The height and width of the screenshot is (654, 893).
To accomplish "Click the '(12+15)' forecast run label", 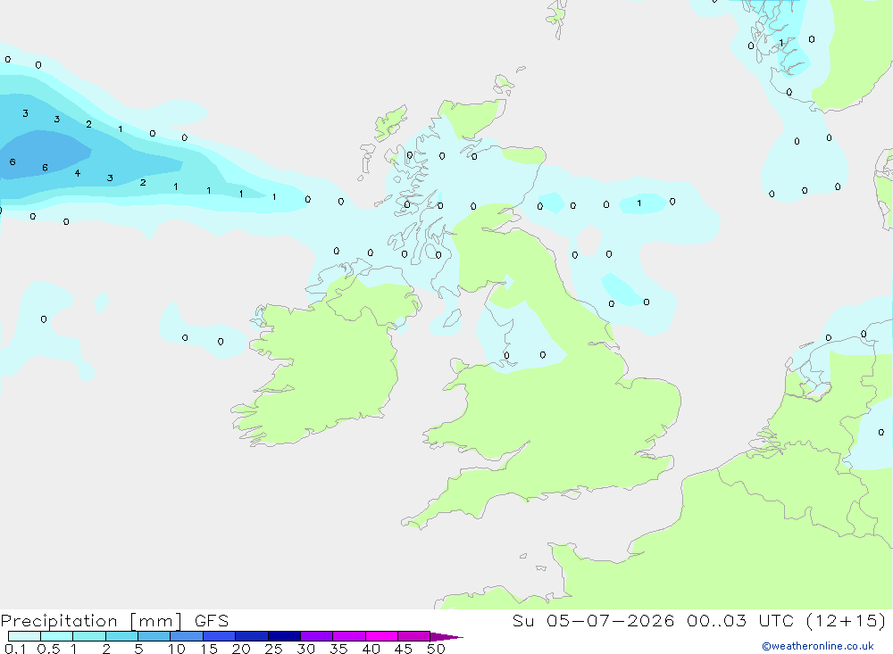I will [847, 621].
